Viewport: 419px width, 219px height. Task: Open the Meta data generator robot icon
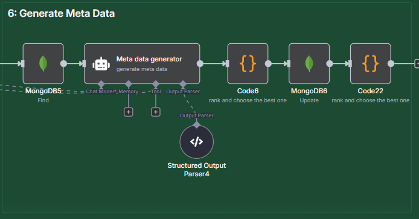pyautogui.click(x=101, y=64)
